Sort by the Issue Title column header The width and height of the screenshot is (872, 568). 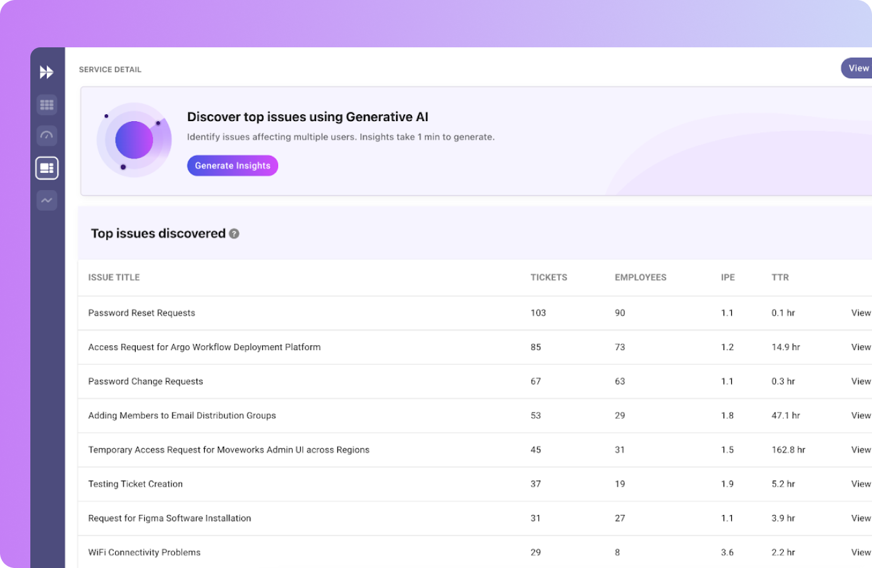pyautogui.click(x=114, y=277)
